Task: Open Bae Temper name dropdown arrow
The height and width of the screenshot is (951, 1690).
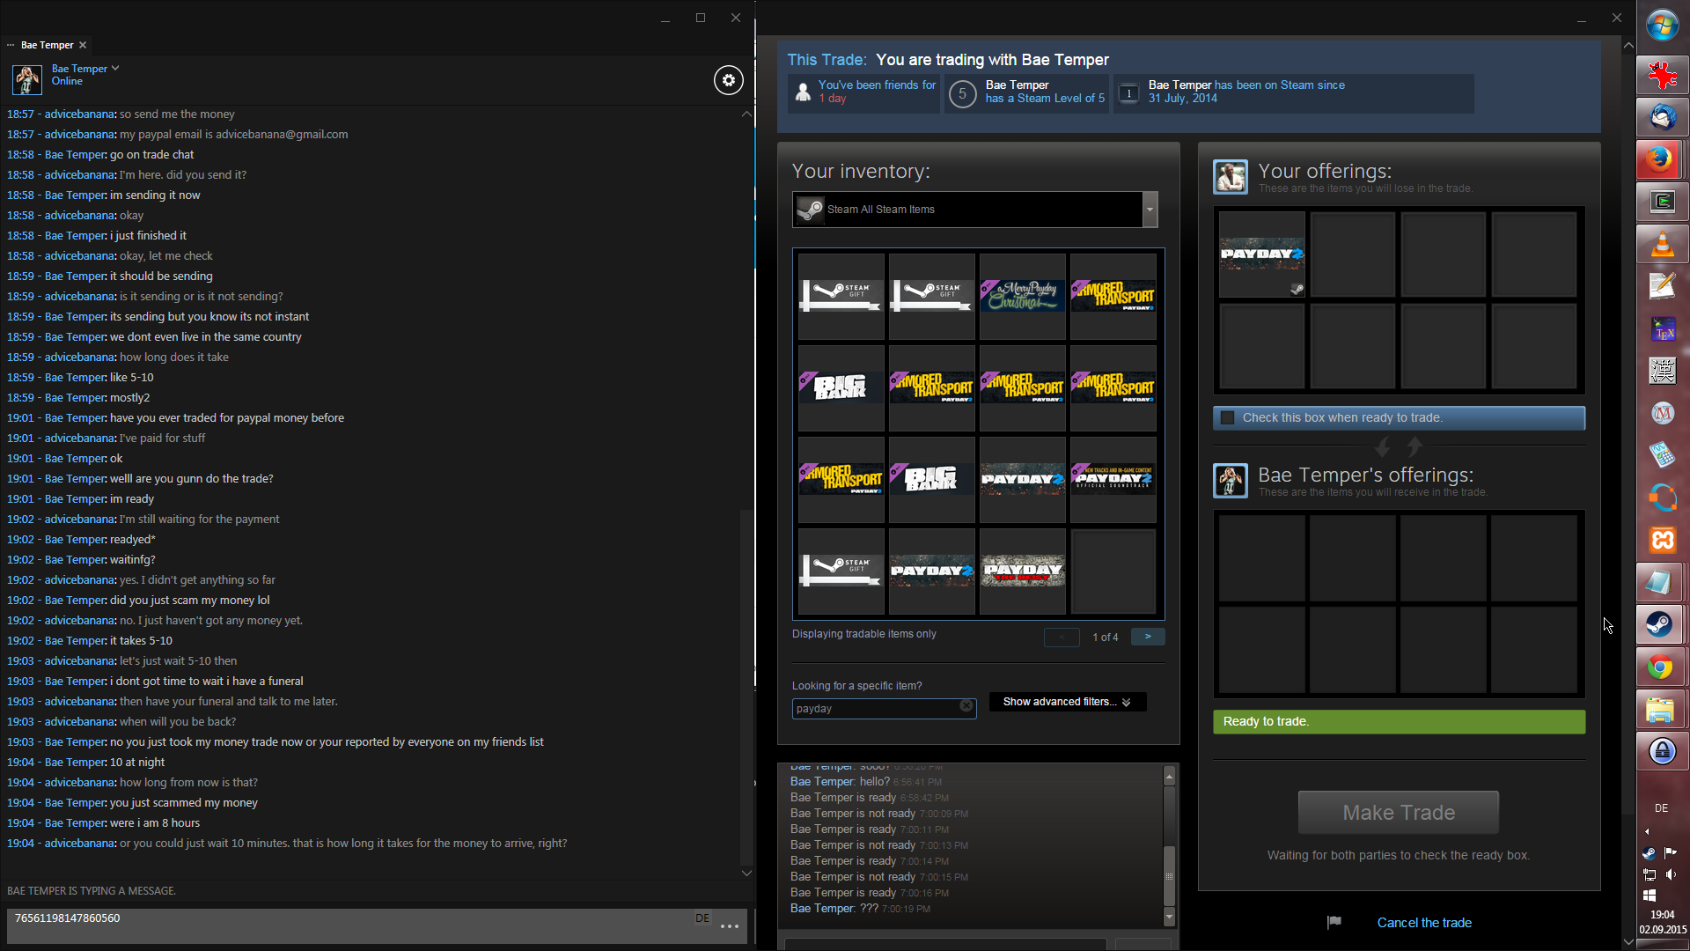Action: [115, 68]
